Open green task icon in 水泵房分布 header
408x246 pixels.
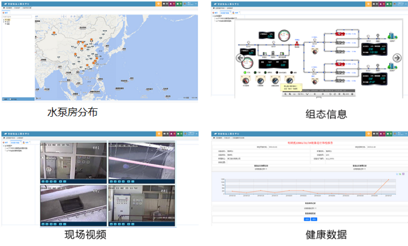point(178,4)
